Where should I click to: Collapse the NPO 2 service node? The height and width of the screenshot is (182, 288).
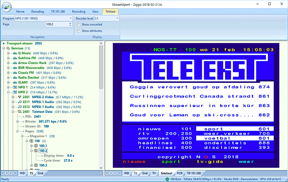[x=8, y=92]
